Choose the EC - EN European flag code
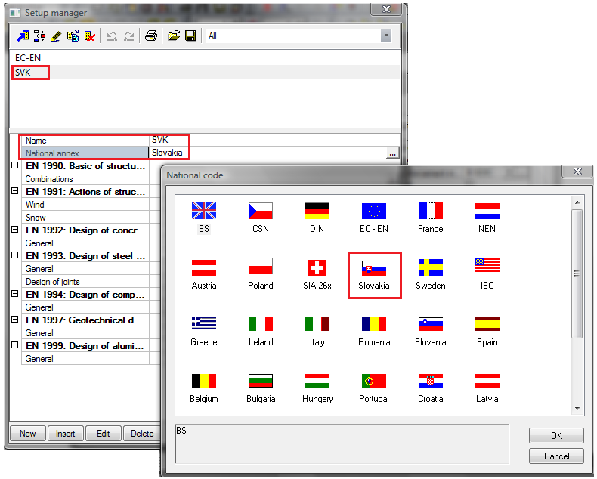Viewport: 597px width, 479px height. (374, 218)
